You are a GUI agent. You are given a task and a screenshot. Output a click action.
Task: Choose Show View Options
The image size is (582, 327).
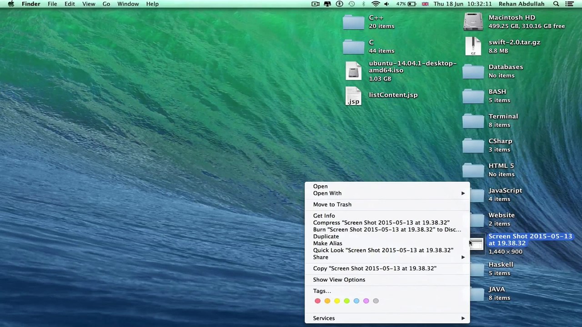click(x=387, y=280)
